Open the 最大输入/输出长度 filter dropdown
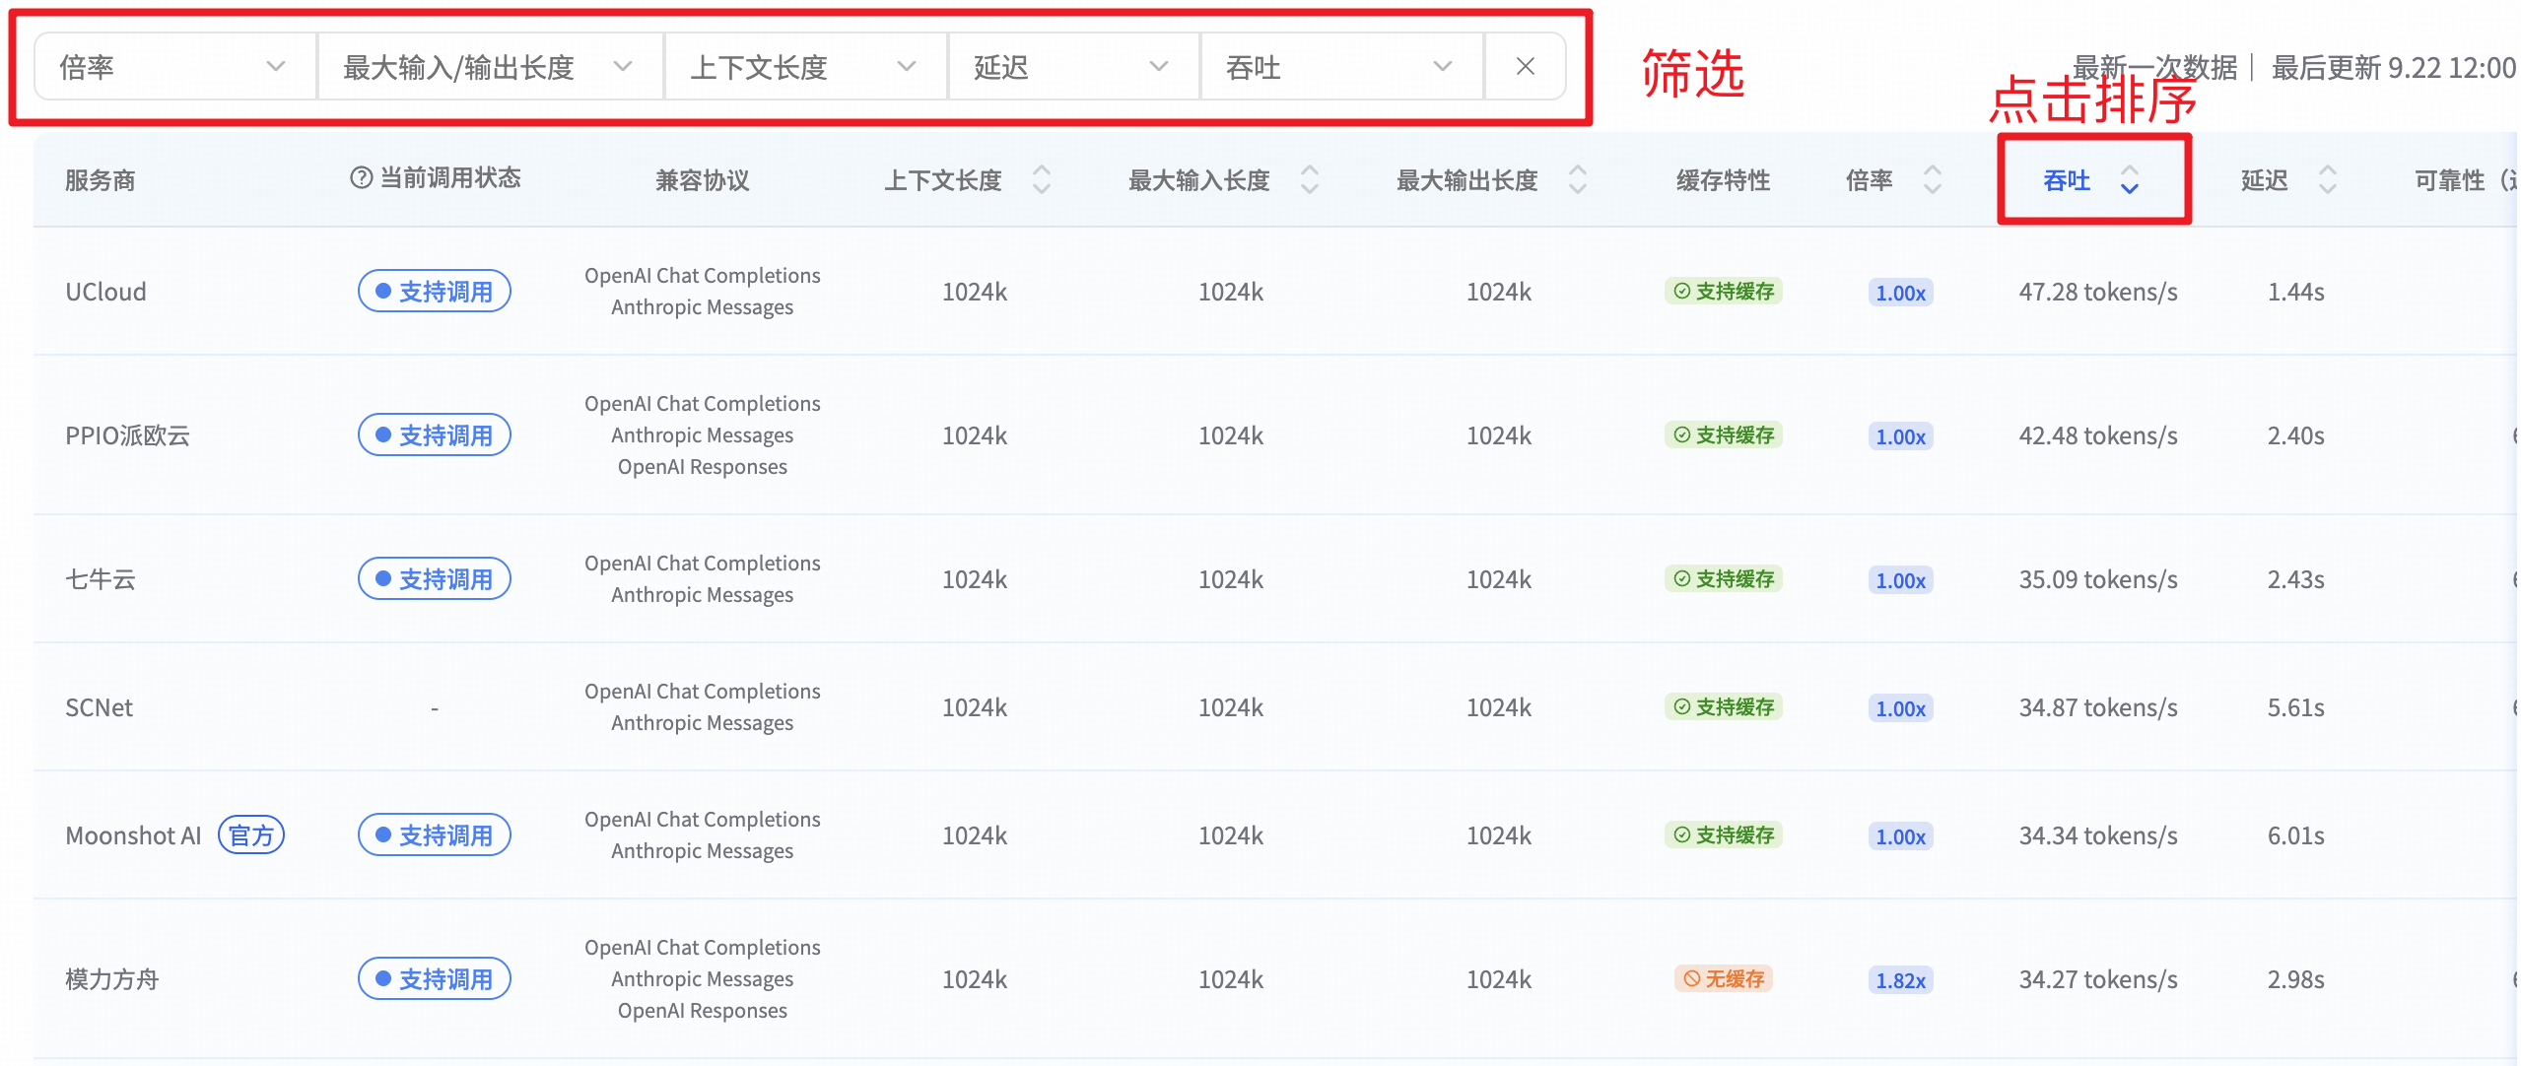 click(490, 67)
